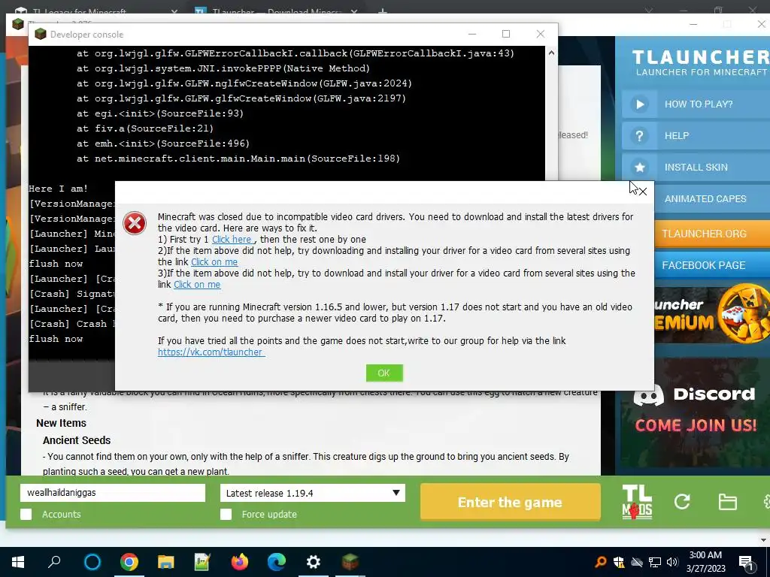Open Windows Security tray icon
This screenshot has width=770, height=577.
619,562
